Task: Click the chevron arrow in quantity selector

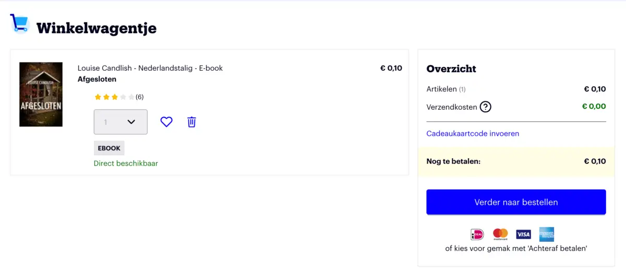Action: (x=131, y=122)
